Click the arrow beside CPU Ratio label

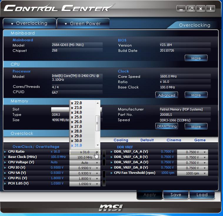pos(5,152)
